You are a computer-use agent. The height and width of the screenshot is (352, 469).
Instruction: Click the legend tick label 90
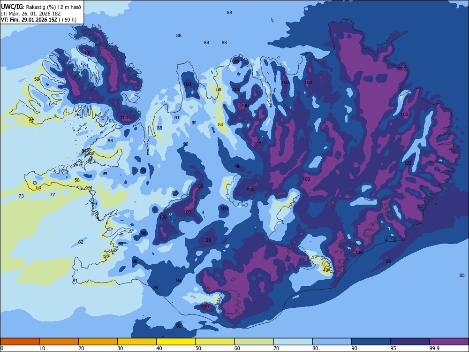(x=354, y=348)
